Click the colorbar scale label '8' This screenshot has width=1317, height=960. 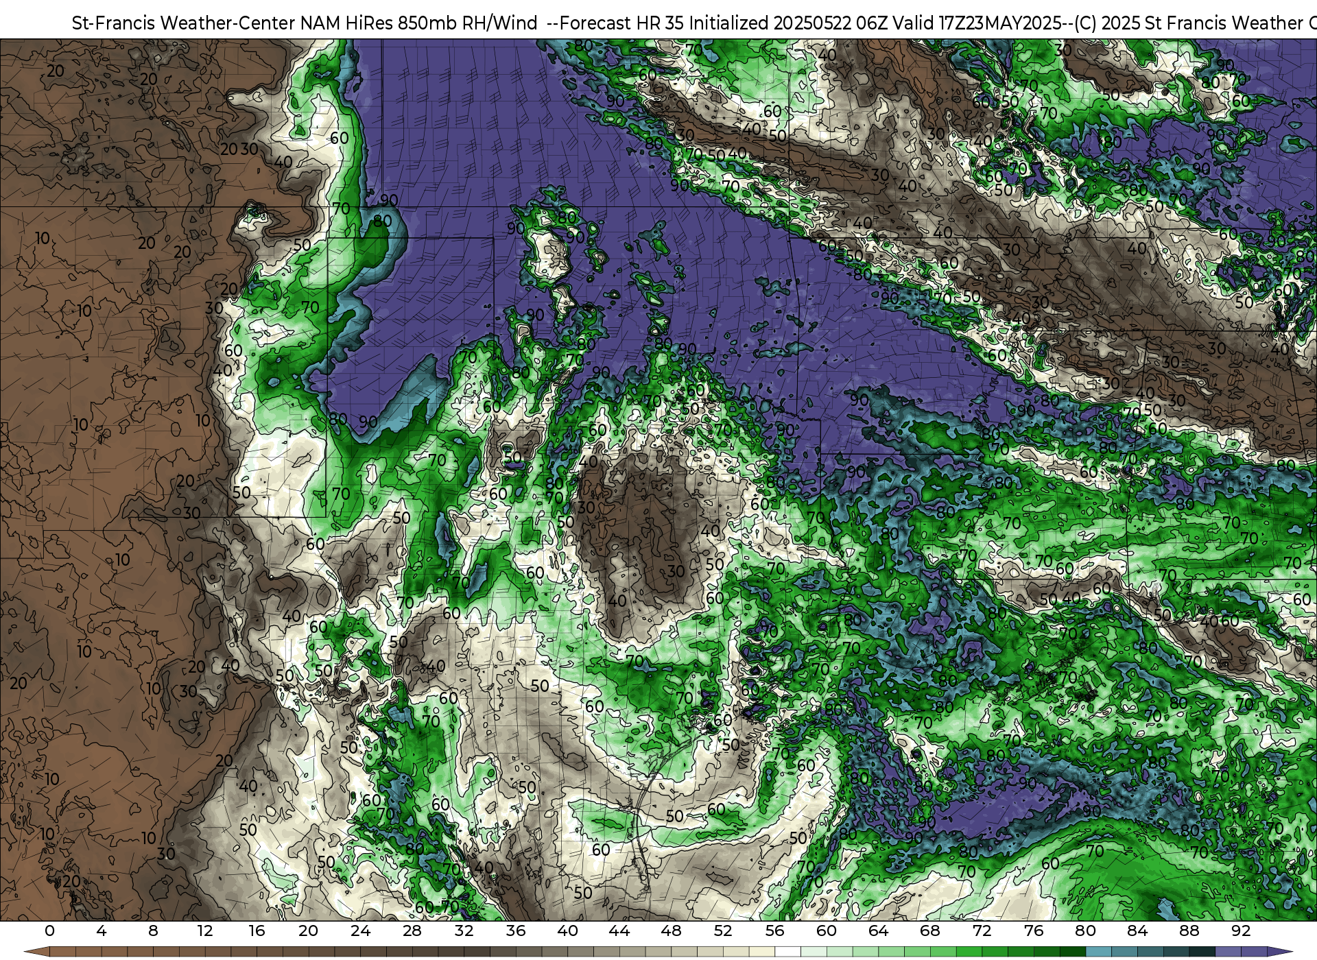tap(153, 931)
